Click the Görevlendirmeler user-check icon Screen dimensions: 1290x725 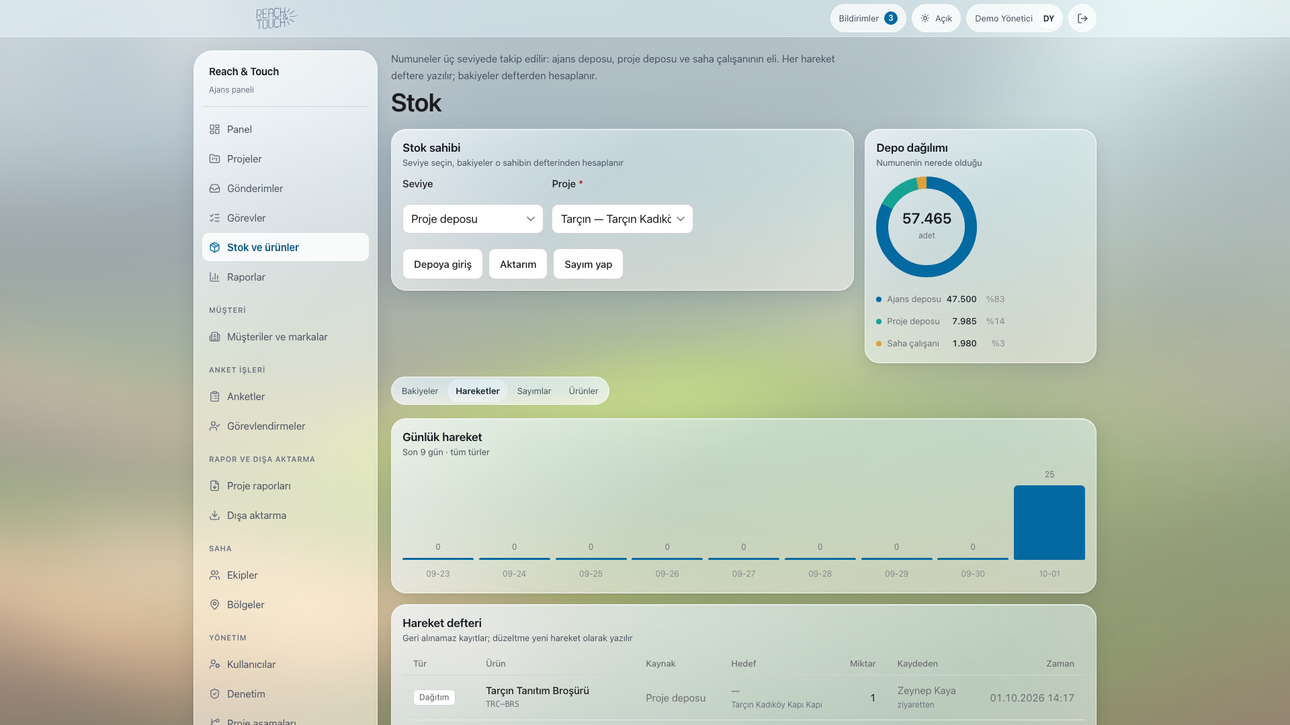coord(214,426)
